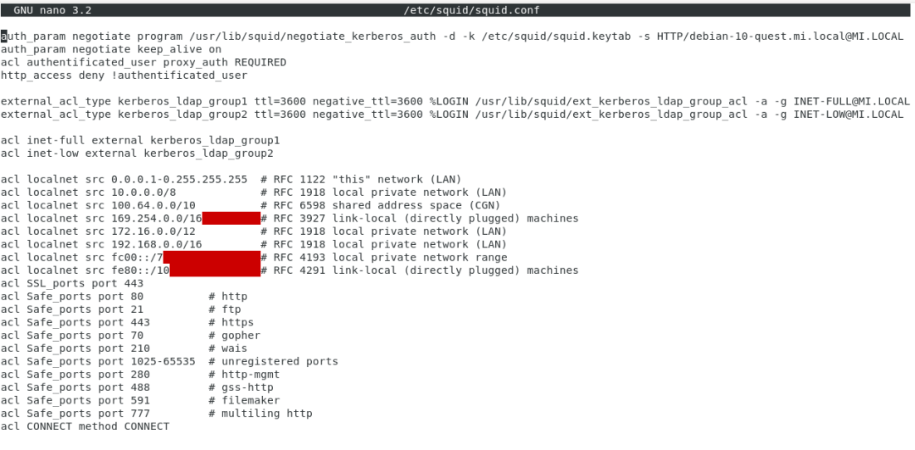915x450 pixels.
Task: Click the 100.64.0.0/10 shared address space entry
Action: click(x=153, y=205)
